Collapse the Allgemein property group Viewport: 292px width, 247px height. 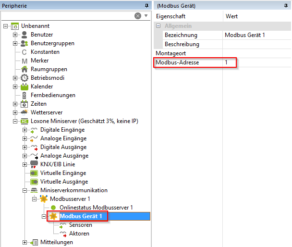pyautogui.click(x=158, y=25)
